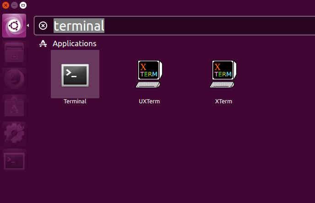Click the "UXTerm" label text
This screenshot has width=315, height=203.
click(x=149, y=101)
